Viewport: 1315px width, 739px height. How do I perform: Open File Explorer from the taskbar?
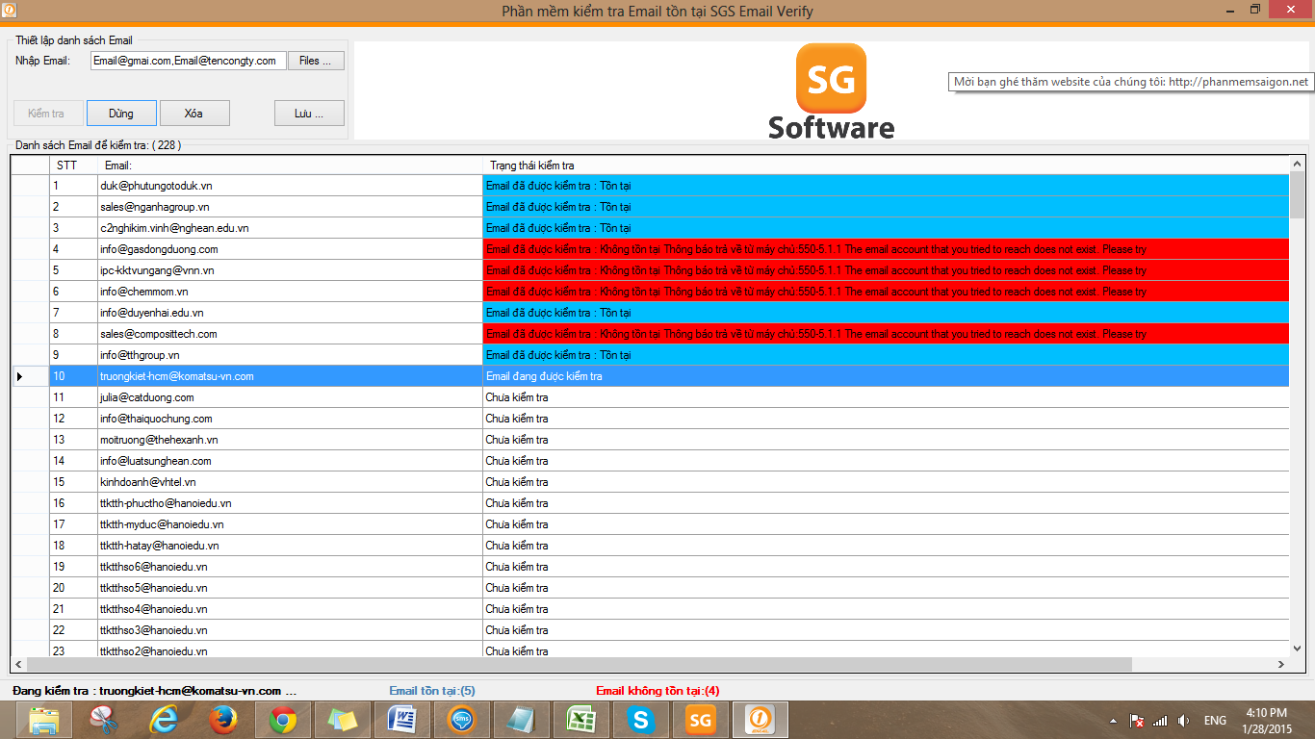[44, 720]
